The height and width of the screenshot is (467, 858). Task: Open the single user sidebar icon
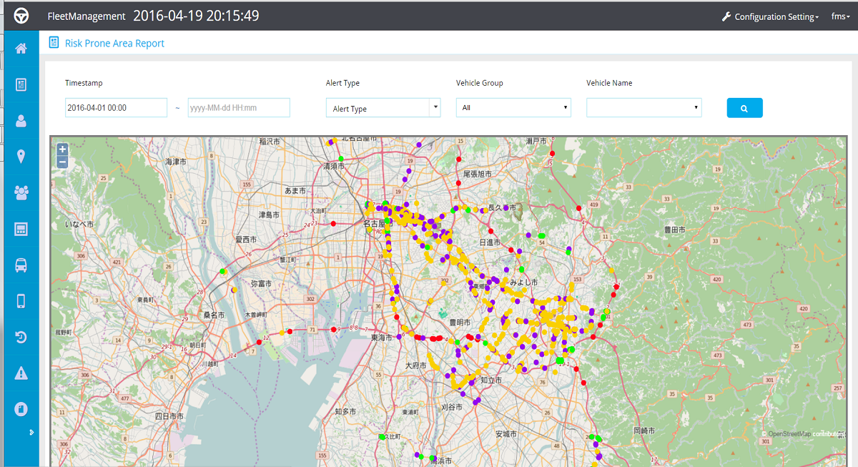pos(21,121)
